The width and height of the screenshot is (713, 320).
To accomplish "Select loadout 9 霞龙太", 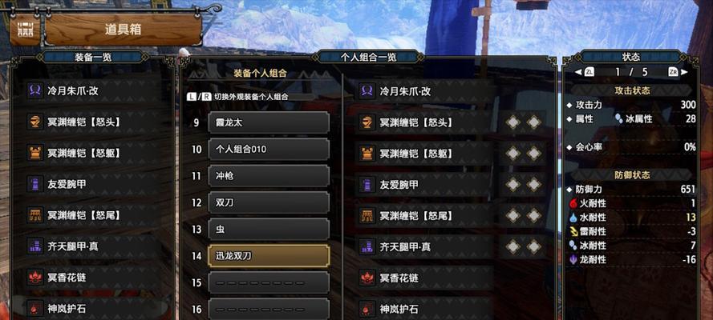I will coord(269,122).
